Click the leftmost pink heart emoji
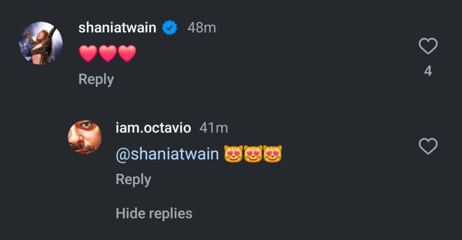The width and height of the screenshot is (462, 240). click(x=88, y=54)
